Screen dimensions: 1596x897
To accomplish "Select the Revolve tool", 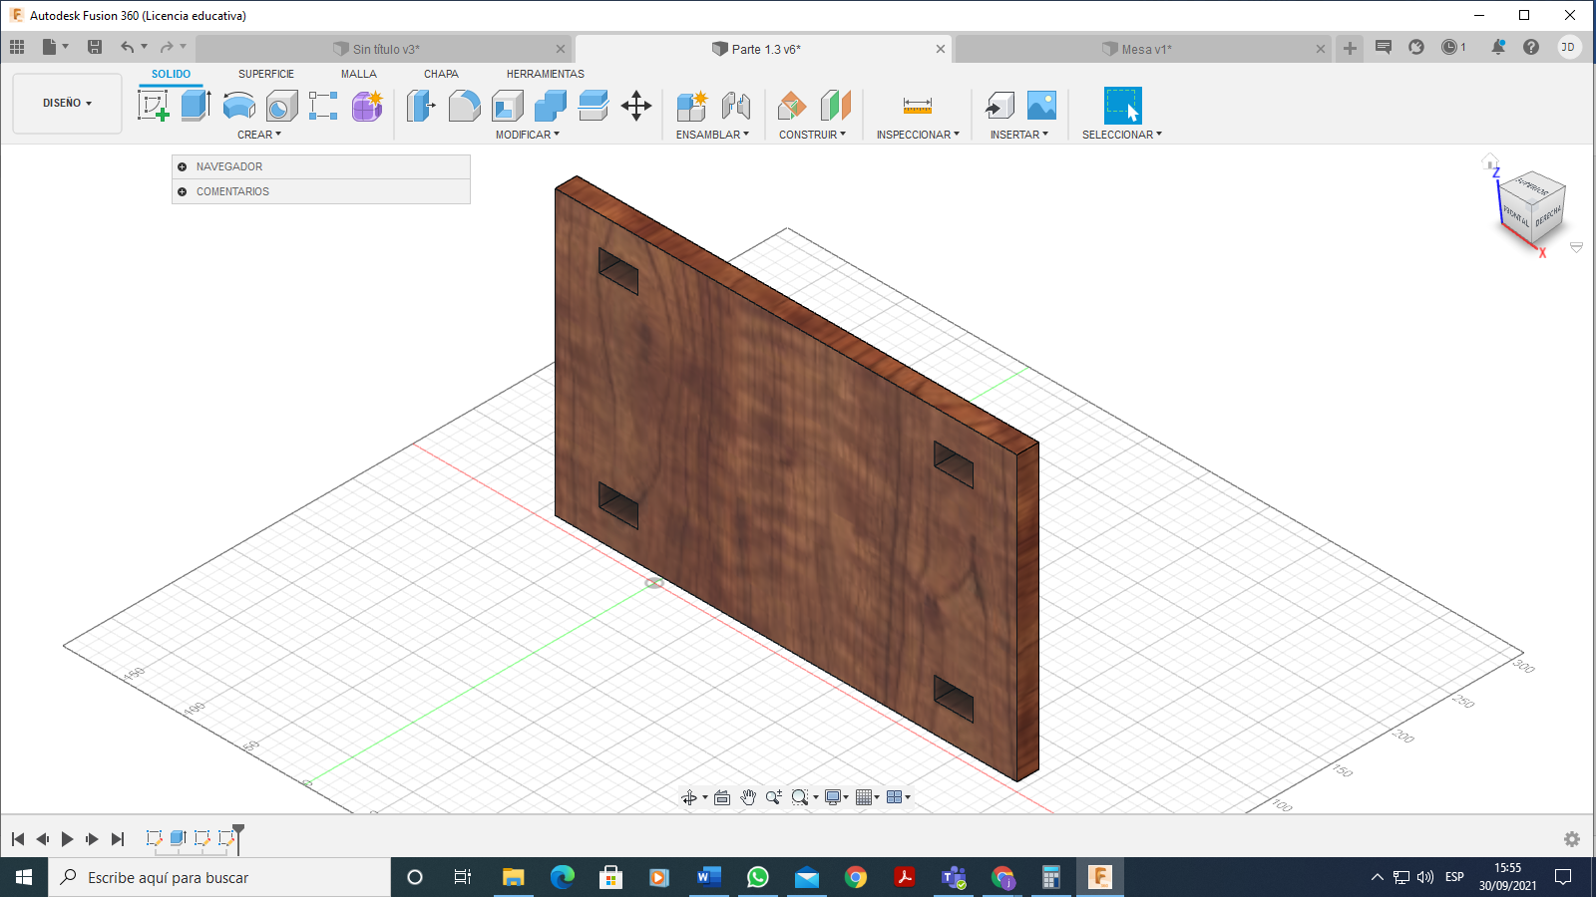I will pos(238,105).
